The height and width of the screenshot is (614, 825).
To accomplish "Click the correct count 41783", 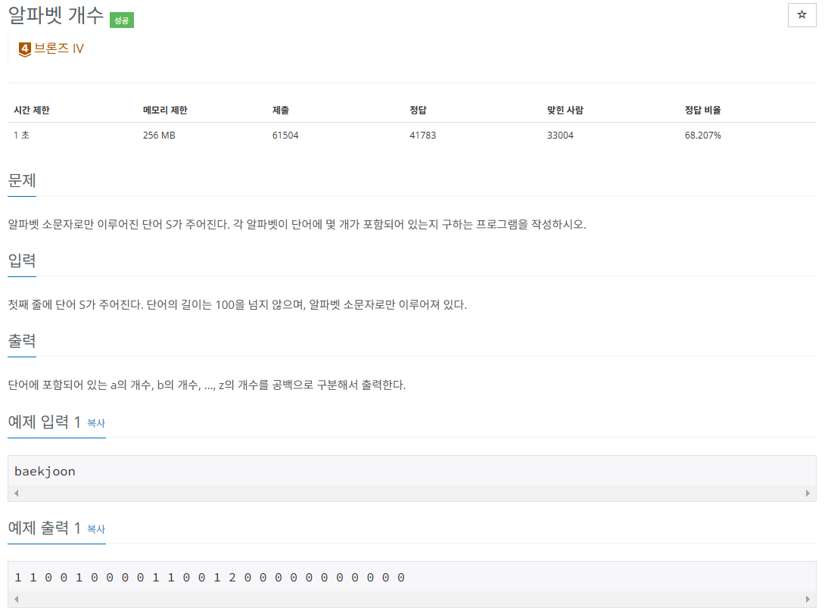I will (x=422, y=136).
